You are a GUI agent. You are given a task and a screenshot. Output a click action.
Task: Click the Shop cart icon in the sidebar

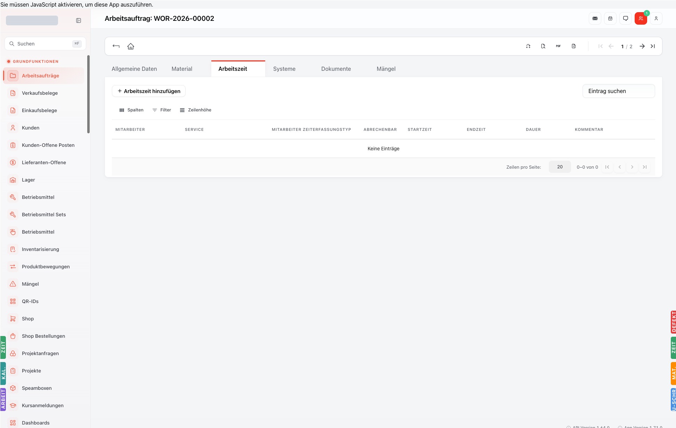click(13, 319)
